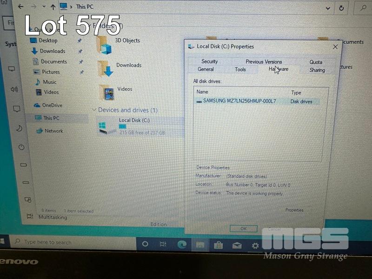Click the Task View taskbar icon
Screen dimensions: 372x279
(163, 244)
